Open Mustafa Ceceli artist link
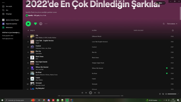 (40, 85)
